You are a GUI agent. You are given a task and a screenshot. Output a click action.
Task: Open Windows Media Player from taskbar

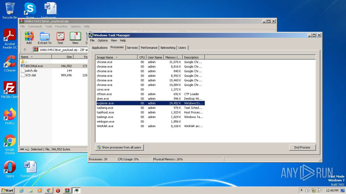tap(40, 190)
